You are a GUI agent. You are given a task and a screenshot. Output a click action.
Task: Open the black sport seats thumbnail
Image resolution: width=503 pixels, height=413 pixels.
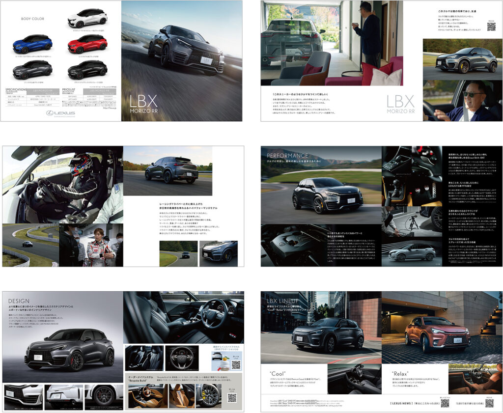pos(144,358)
